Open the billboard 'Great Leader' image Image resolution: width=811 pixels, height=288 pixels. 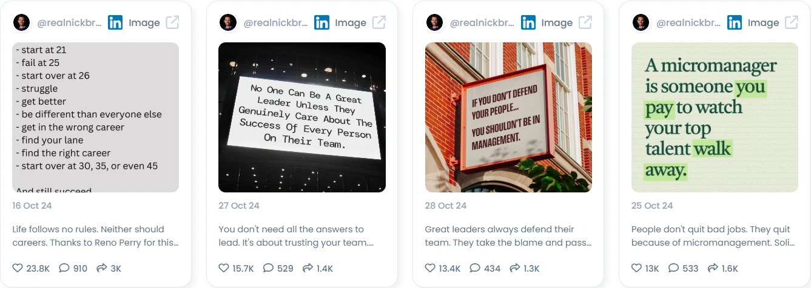(302, 117)
